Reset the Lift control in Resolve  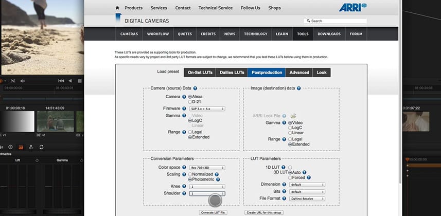tap(37, 160)
